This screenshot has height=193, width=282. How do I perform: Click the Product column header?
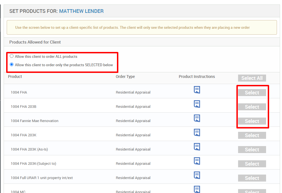[15, 76]
